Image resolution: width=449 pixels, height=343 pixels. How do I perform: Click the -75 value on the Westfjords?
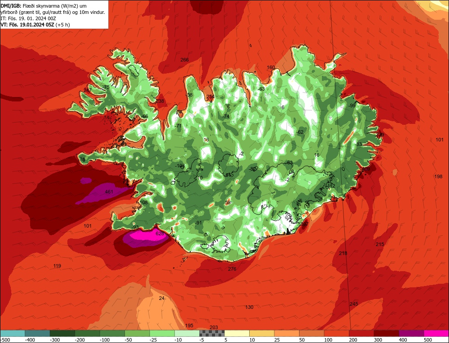(x=106, y=87)
